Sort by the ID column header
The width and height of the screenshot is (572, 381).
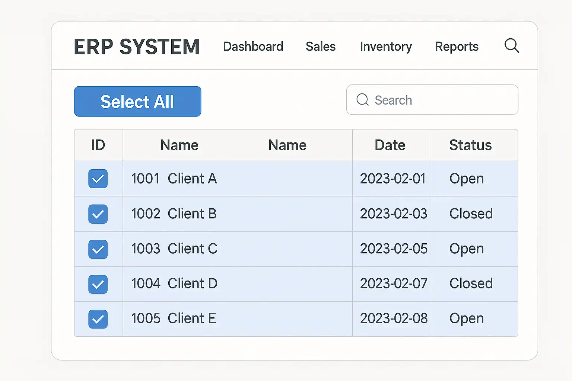[x=98, y=145]
